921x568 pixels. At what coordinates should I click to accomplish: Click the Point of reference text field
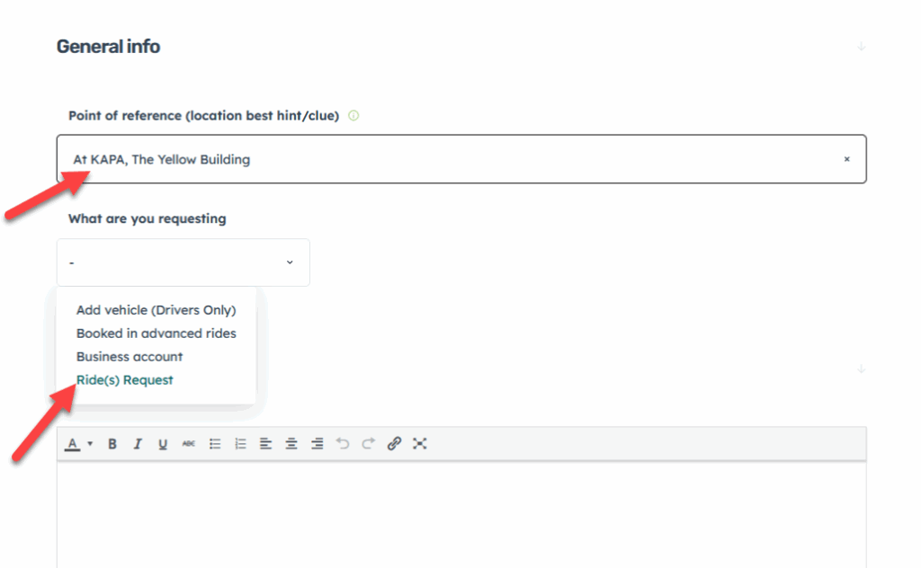450,159
